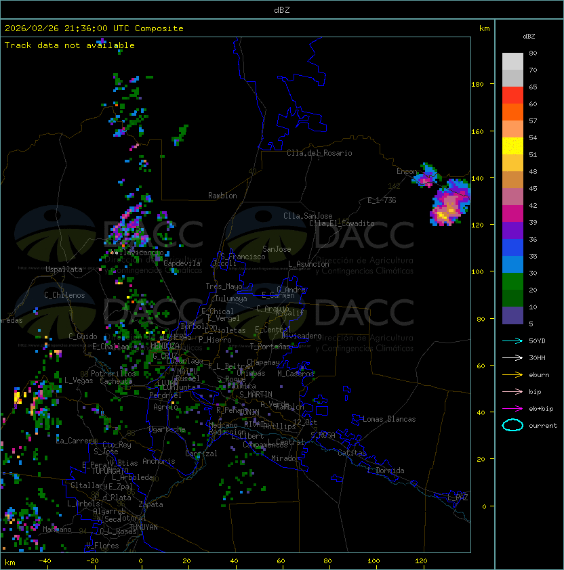The height and width of the screenshot is (570, 564).
Task: Select the 'S_ROSA' location label
Action: (323, 435)
